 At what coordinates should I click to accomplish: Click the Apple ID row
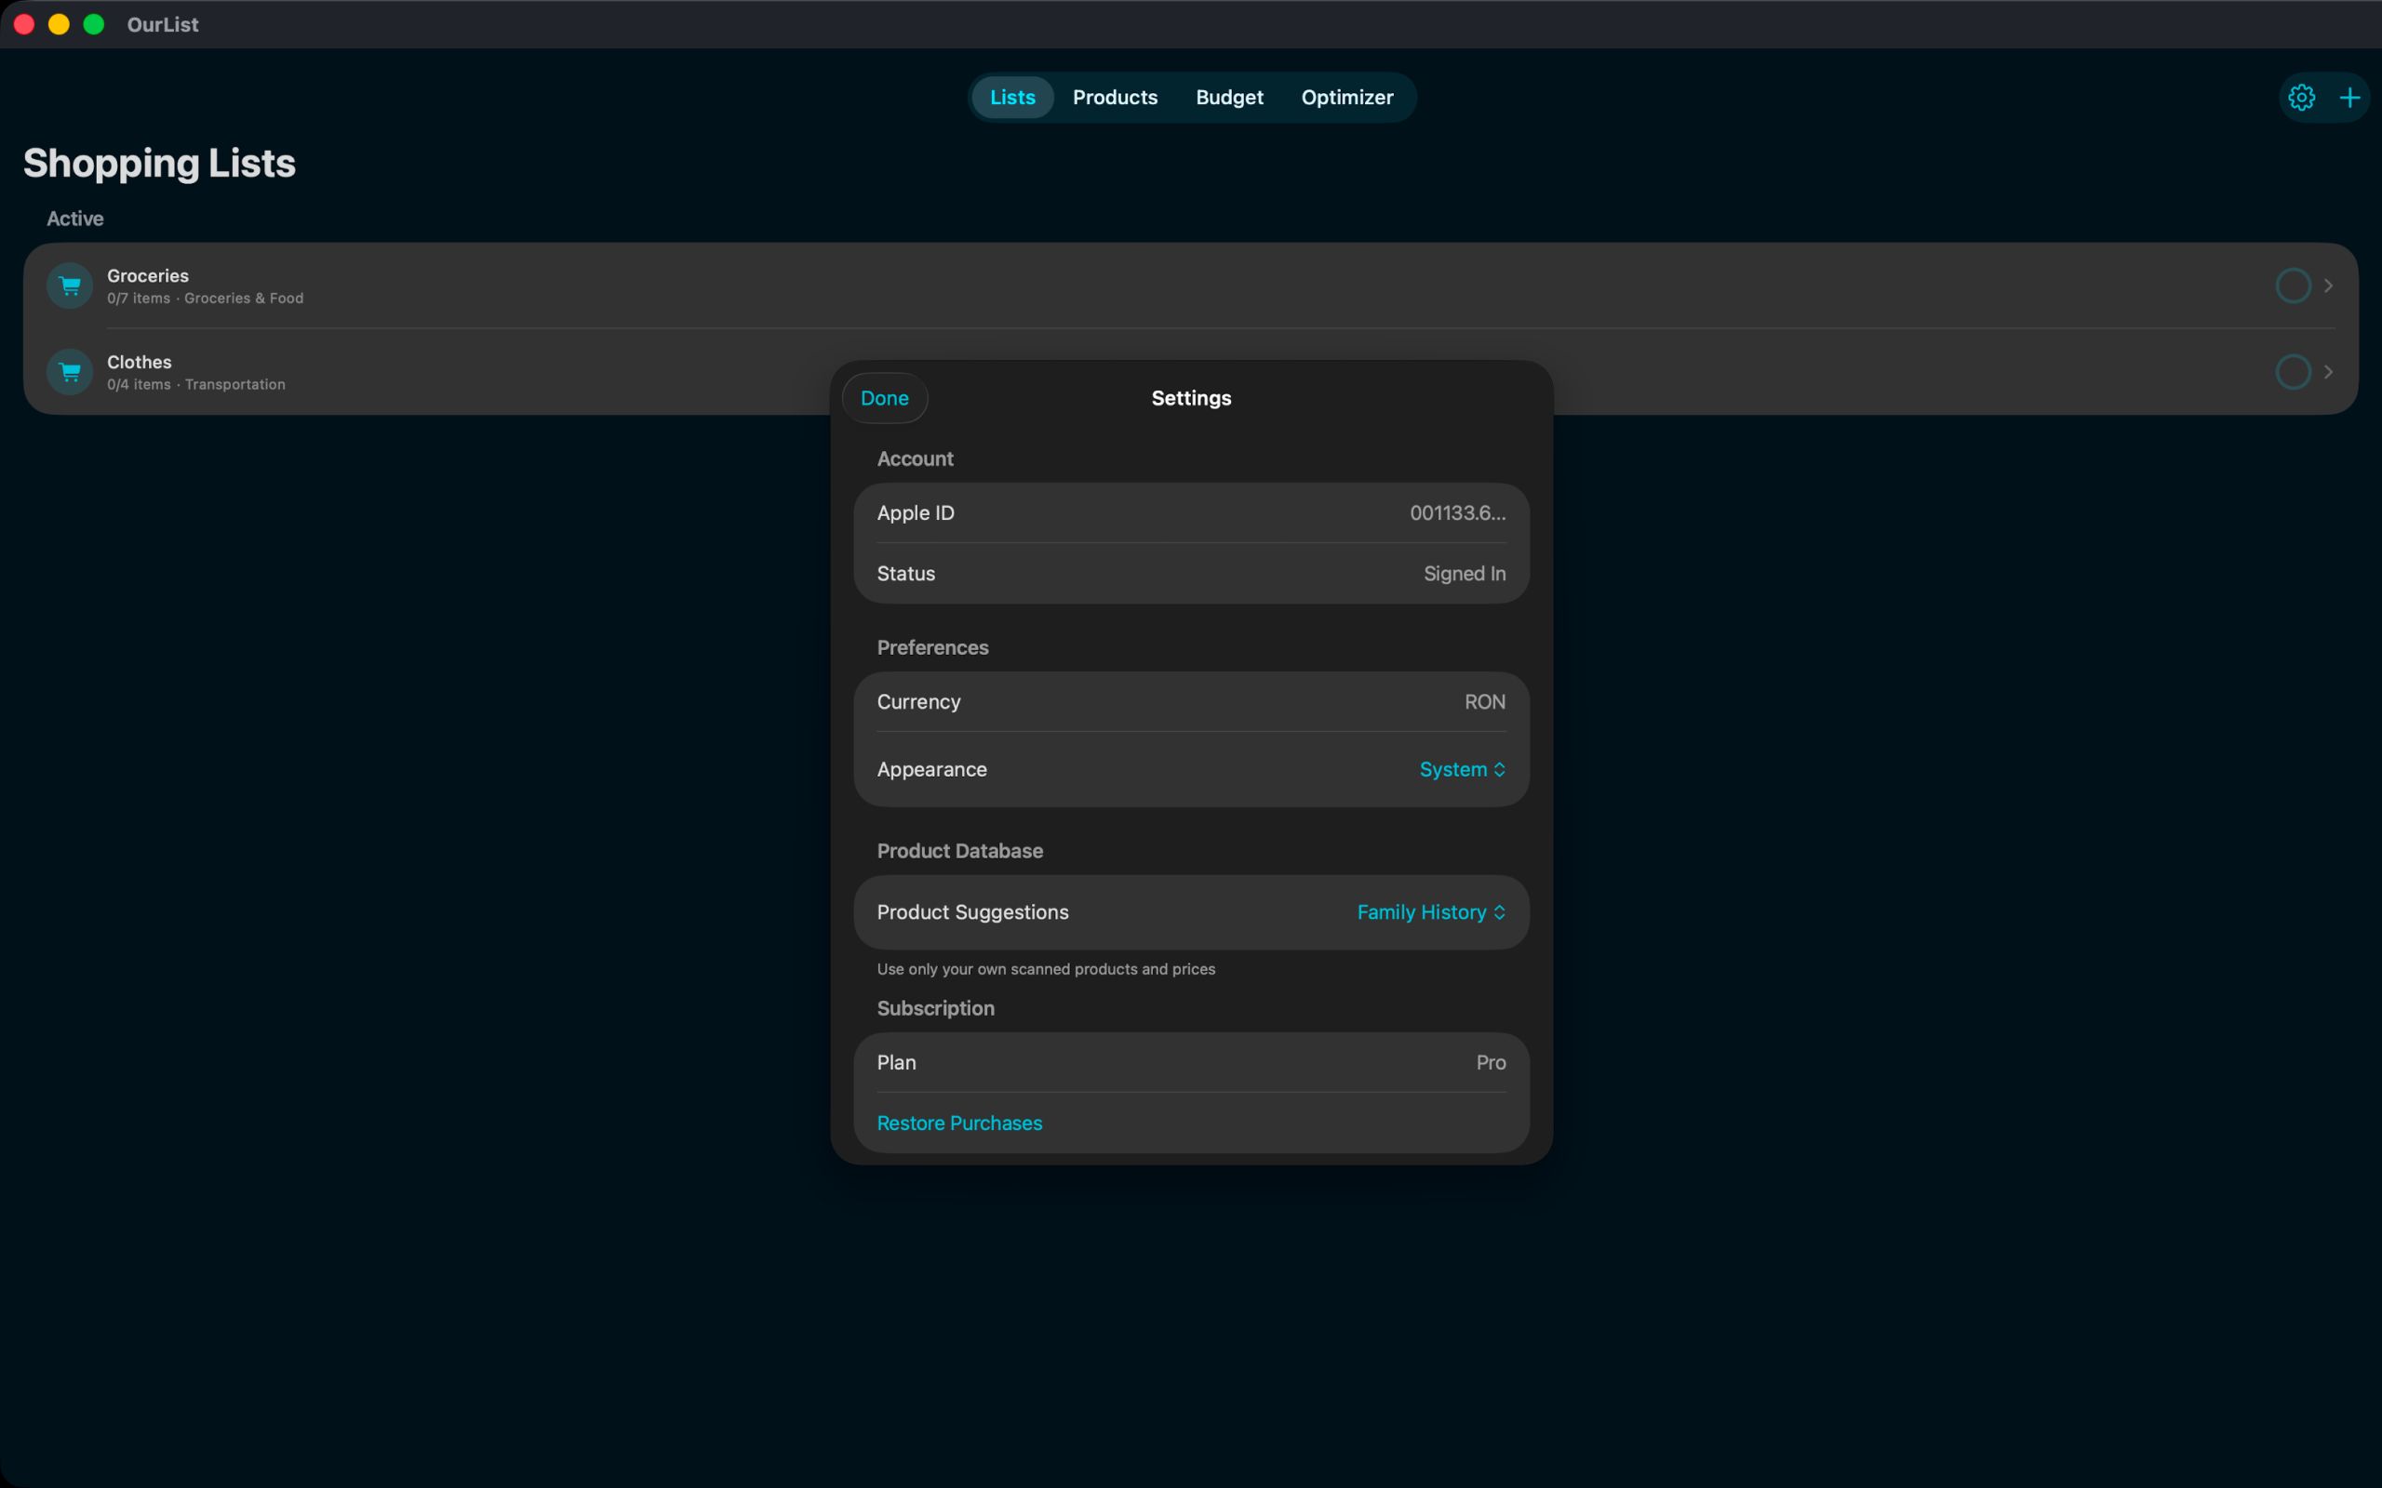pyautogui.click(x=1191, y=512)
